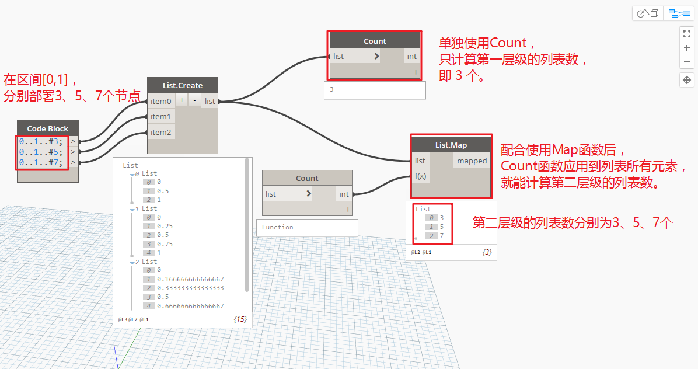Image resolution: width=698 pixels, height=369 pixels.
Task: Click the list input port on List.Map
Action: pos(420,161)
